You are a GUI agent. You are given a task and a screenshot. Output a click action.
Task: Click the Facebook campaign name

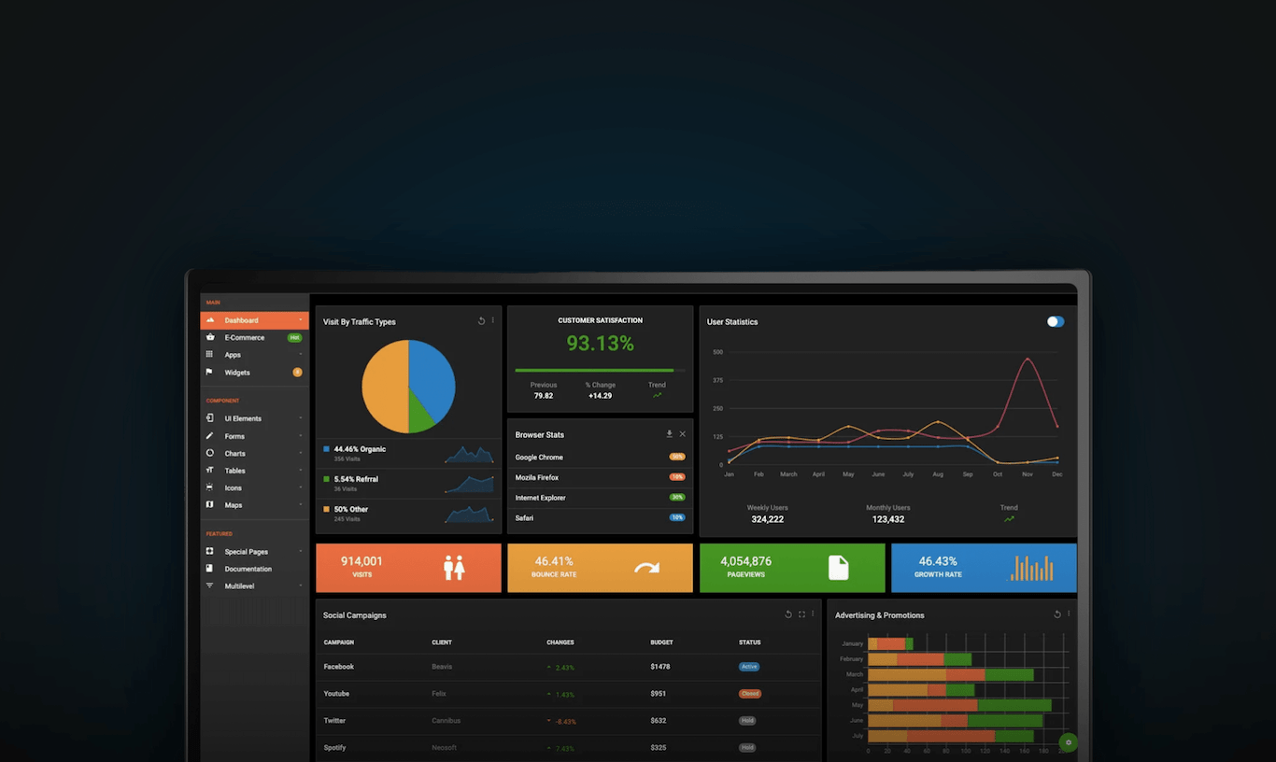tap(339, 667)
